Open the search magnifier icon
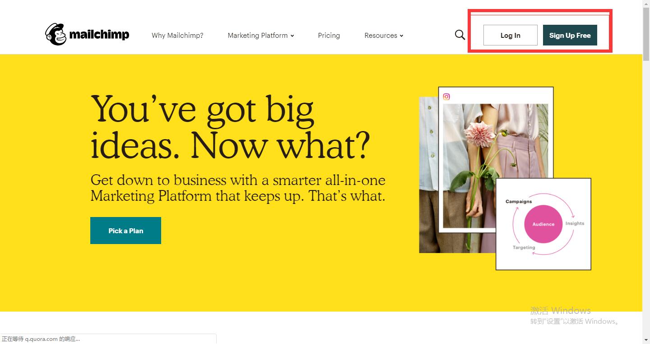Image resolution: width=650 pixels, height=344 pixels. pos(460,35)
